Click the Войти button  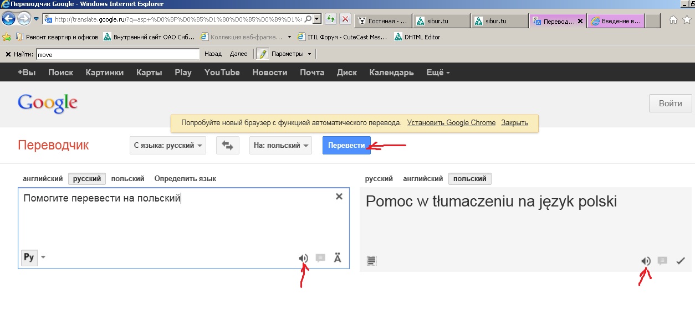671,104
